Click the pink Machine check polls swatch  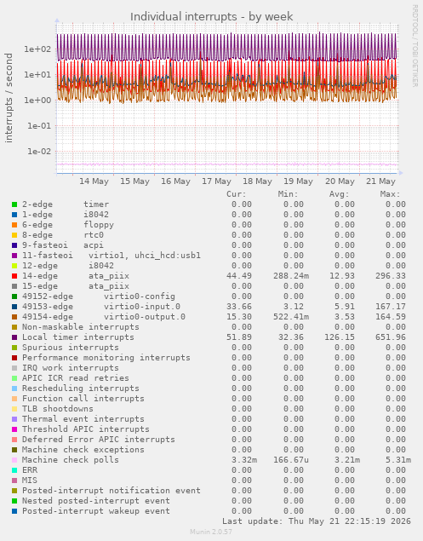click(x=14, y=460)
